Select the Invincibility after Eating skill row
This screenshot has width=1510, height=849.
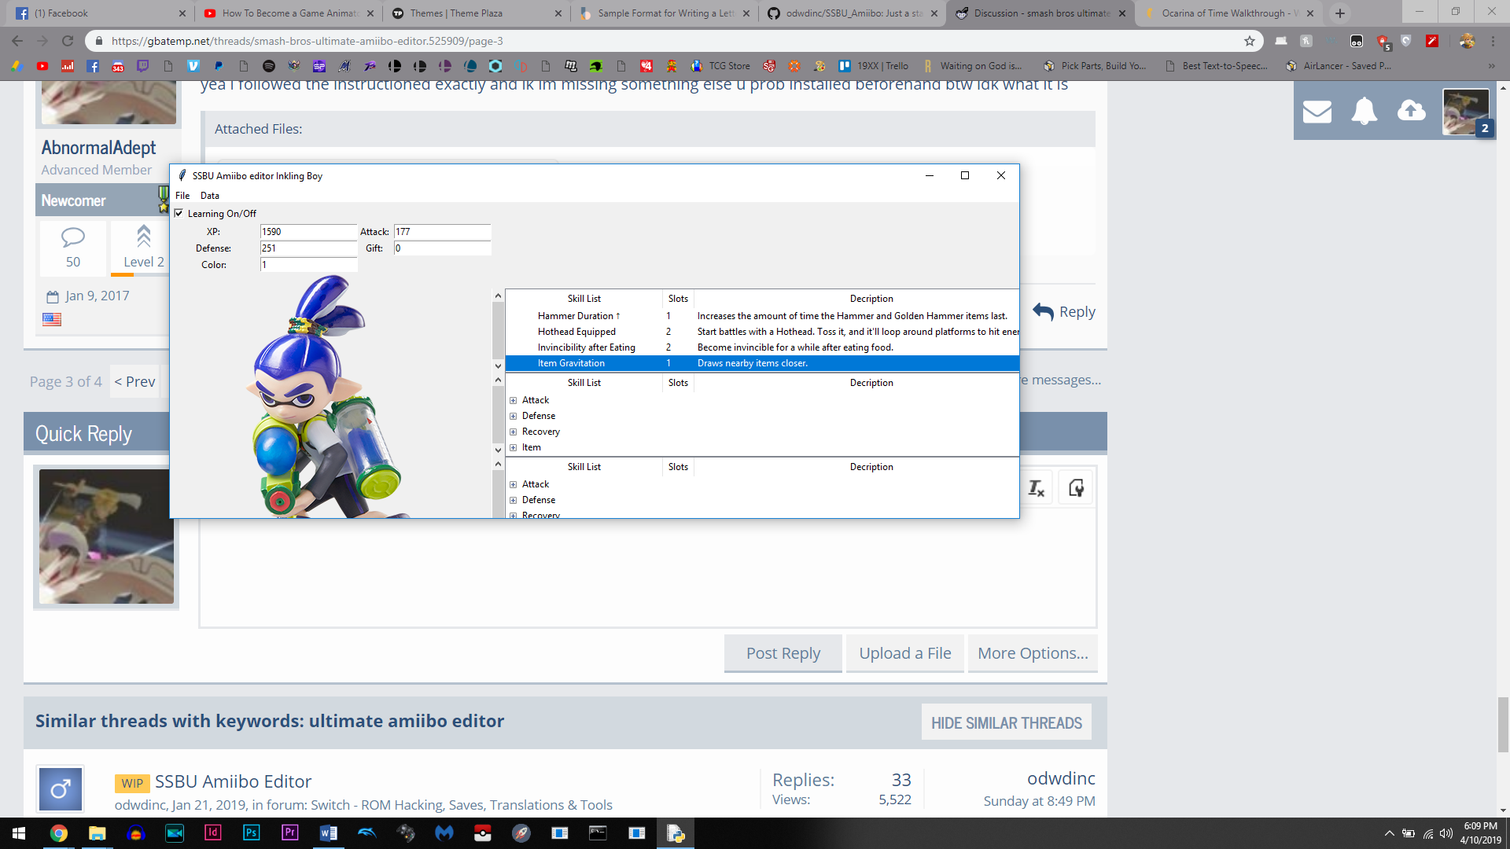coord(762,347)
